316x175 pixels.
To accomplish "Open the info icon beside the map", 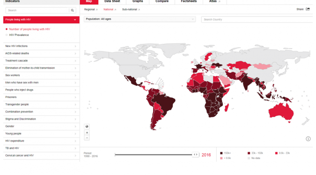I will tap(308, 139).
